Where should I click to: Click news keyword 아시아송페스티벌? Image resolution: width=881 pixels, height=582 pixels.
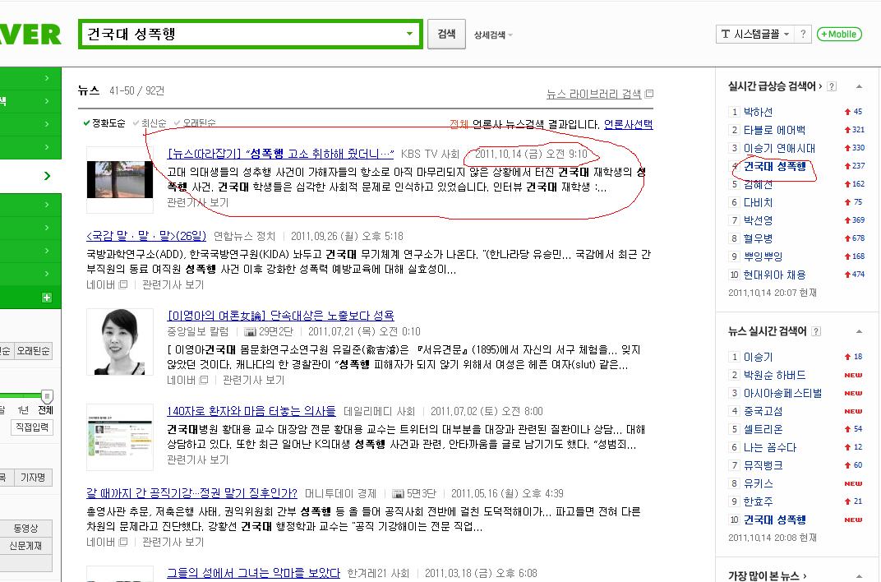pyautogui.click(x=782, y=393)
